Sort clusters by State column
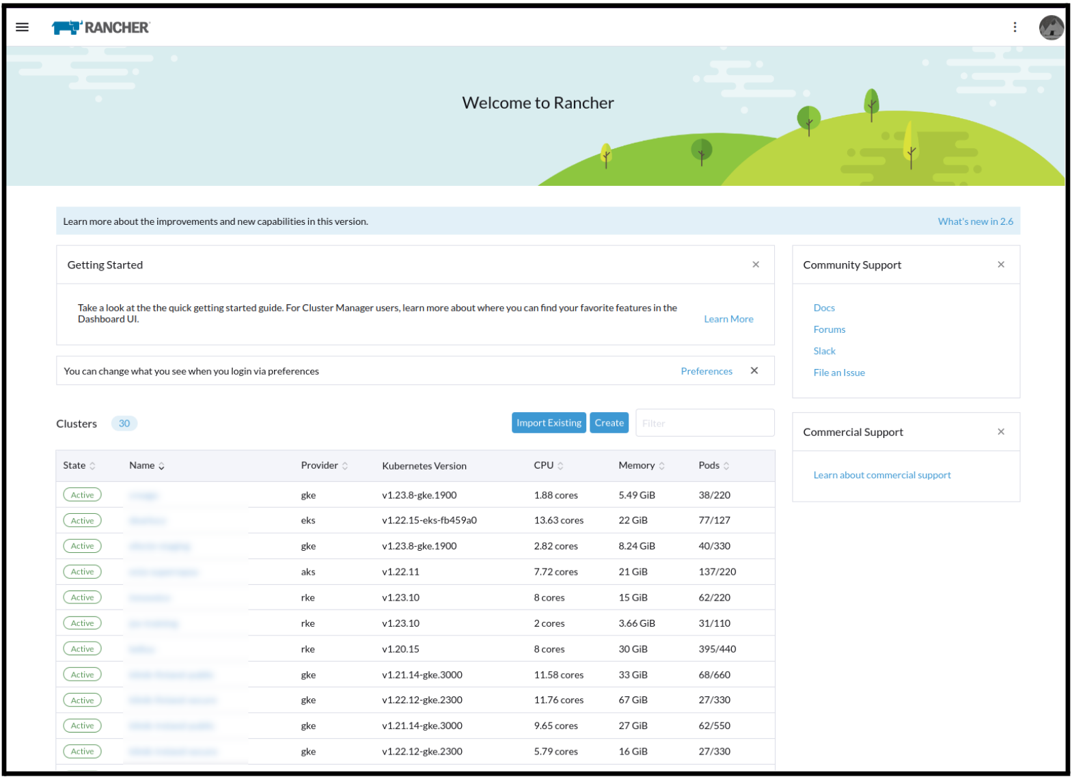This screenshot has width=1072, height=777. (79, 465)
